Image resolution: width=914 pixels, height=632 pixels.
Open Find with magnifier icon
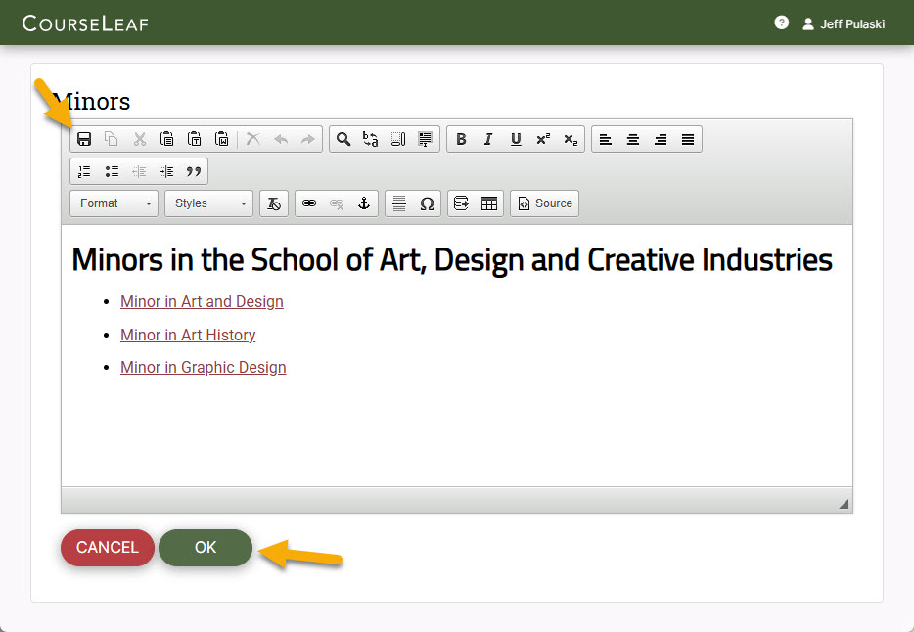343,139
